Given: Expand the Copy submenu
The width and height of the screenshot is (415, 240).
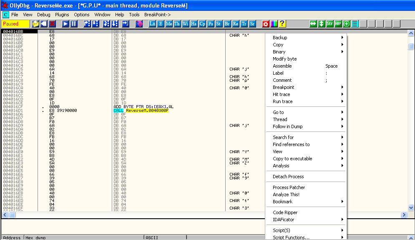Looking at the screenshot, I should 306,45.
